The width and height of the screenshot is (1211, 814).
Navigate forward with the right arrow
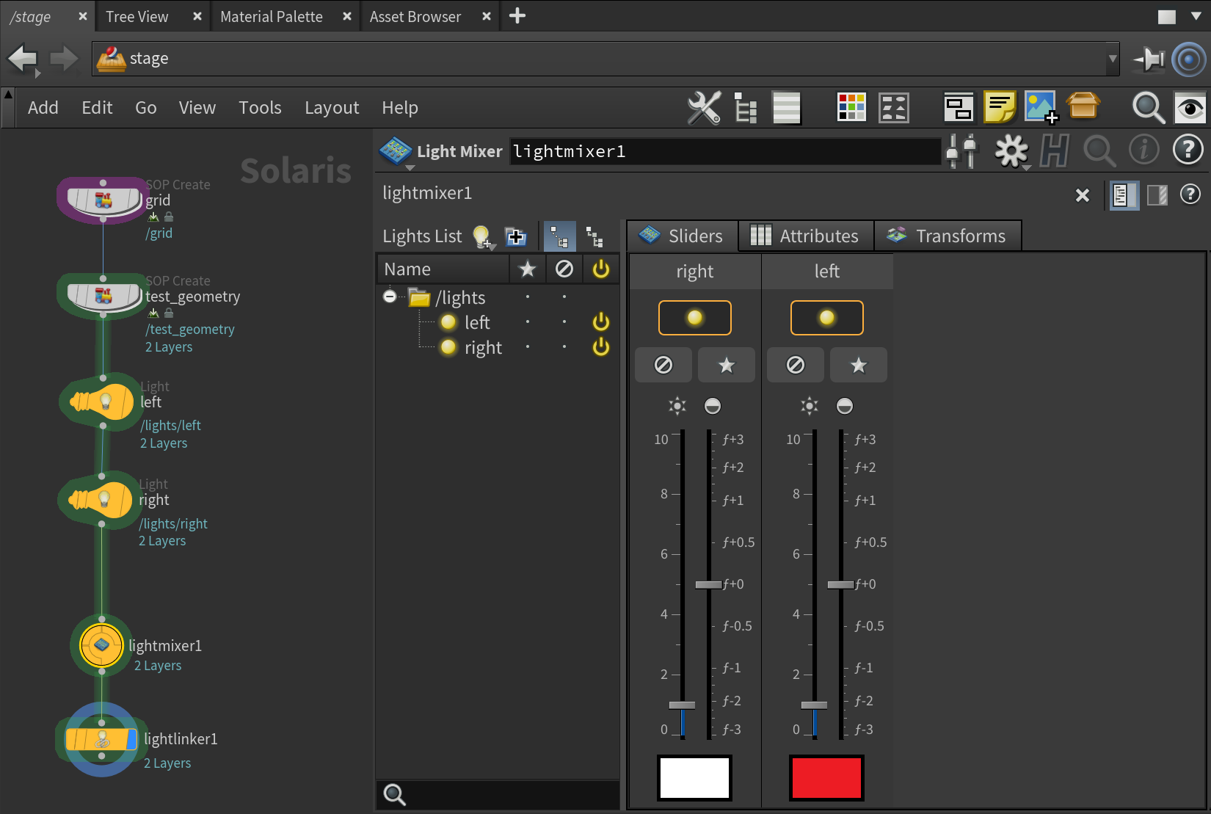(64, 59)
